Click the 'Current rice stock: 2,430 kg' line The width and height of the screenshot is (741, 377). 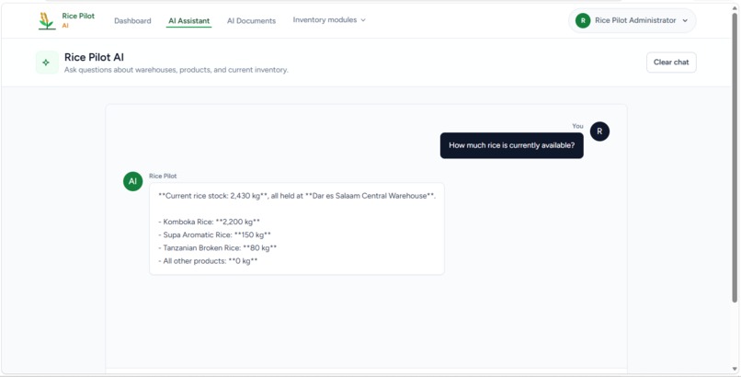click(297, 196)
